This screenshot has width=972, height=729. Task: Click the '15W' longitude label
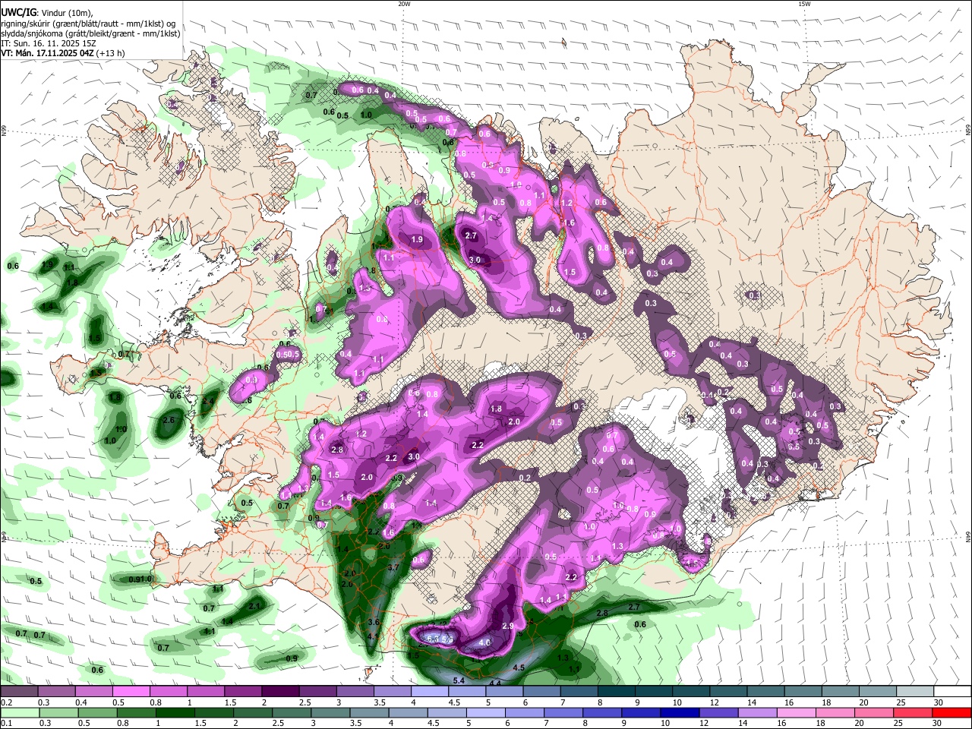pos(804,4)
